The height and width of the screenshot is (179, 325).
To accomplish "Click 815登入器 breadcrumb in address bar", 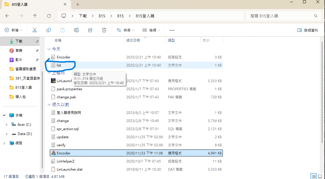I will point(145,16).
